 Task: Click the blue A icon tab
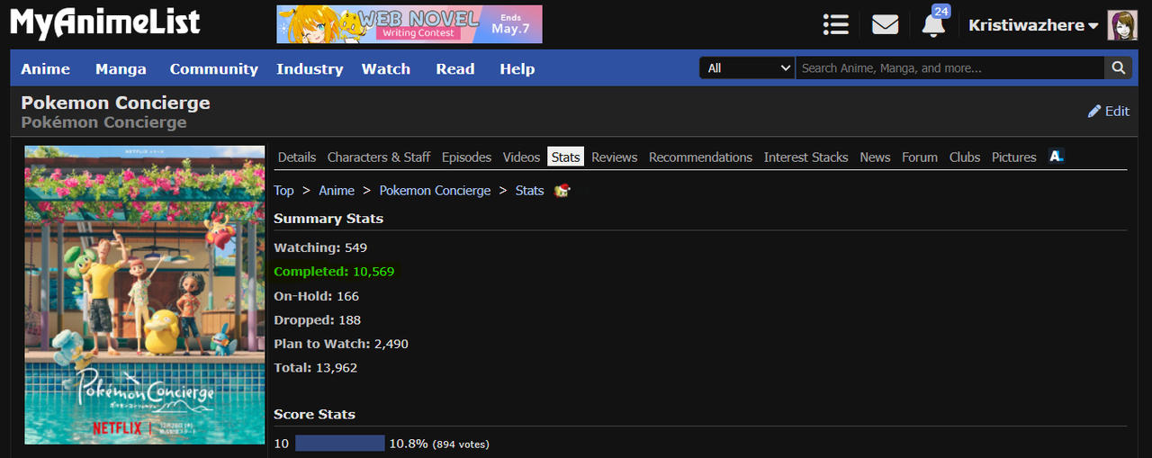tap(1057, 157)
